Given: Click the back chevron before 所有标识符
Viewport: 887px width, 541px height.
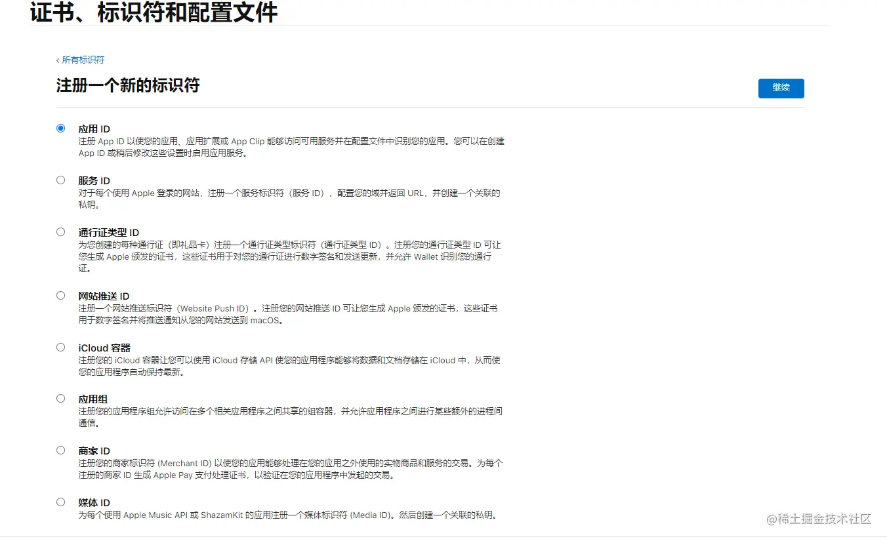Looking at the screenshot, I should click(58, 60).
